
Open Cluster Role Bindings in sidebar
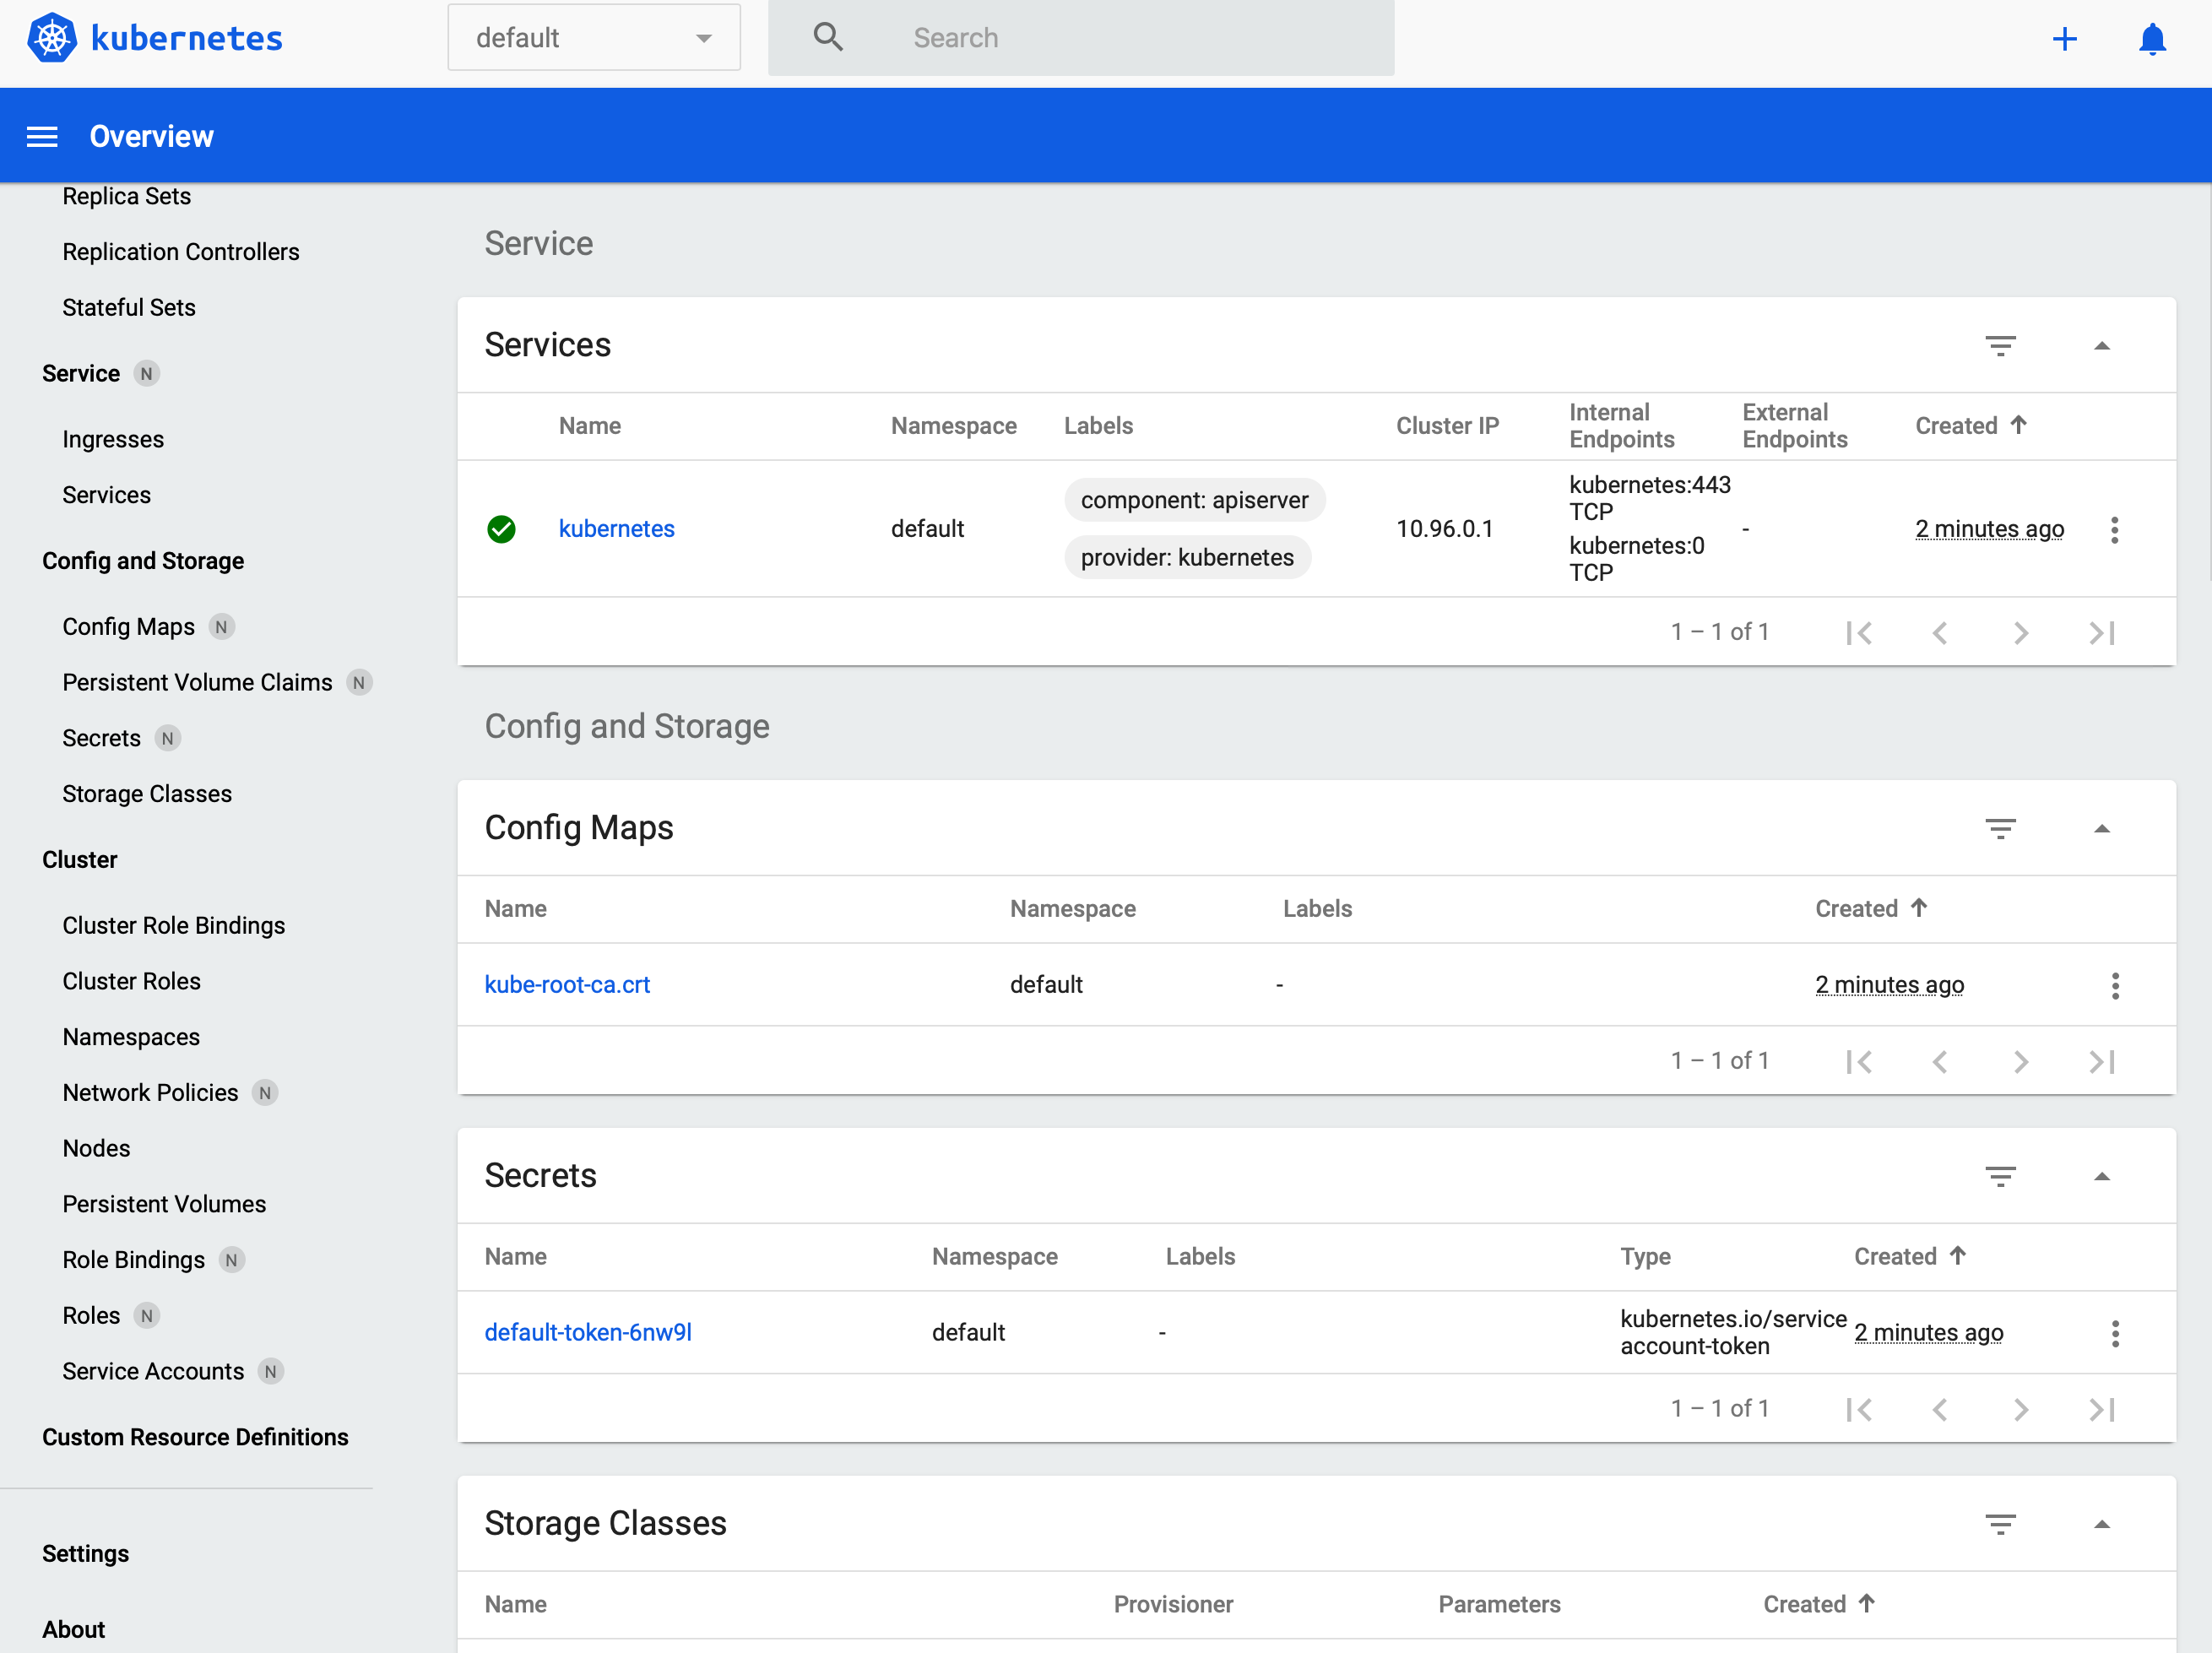[x=174, y=926]
